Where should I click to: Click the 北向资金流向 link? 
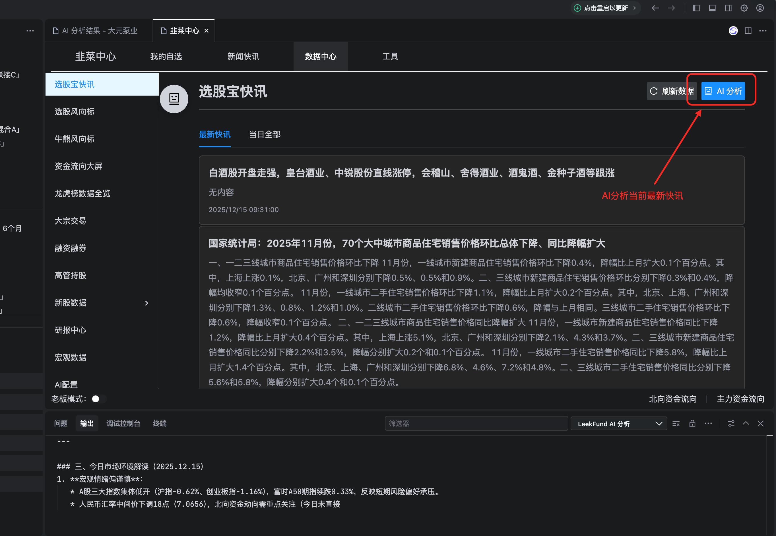[672, 399]
